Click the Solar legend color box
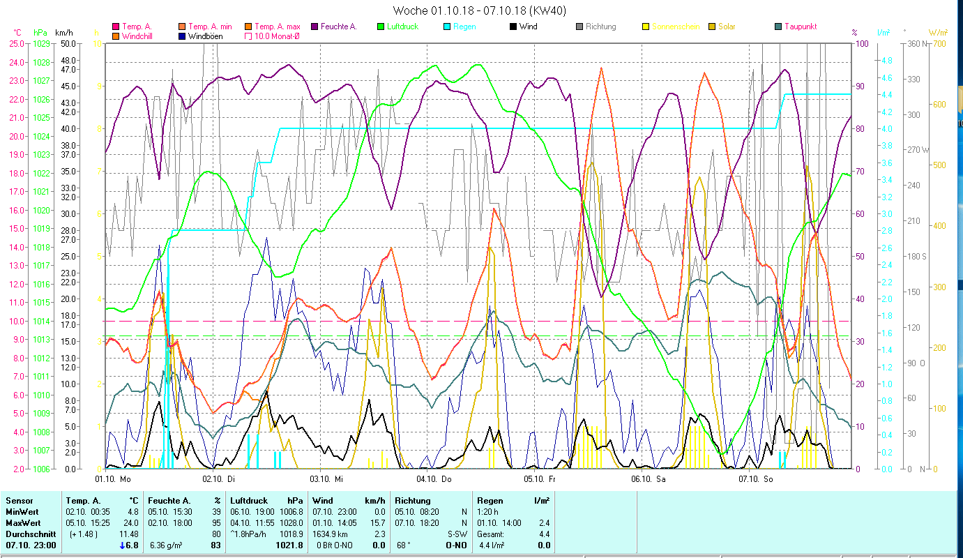 point(712,27)
